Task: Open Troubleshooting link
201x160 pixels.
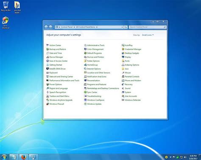Action: coord(94,96)
